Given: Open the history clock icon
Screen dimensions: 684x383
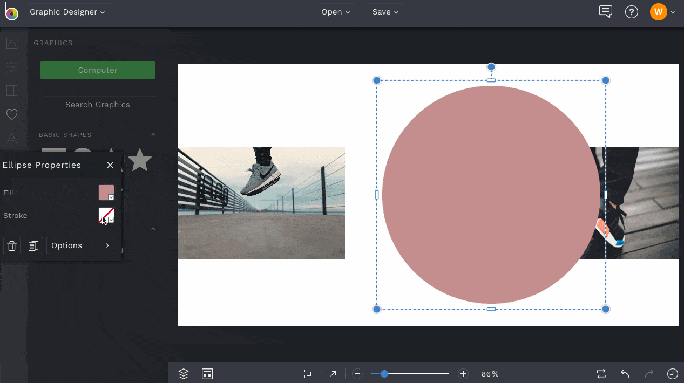Looking at the screenshot, I should [x=672, y=374].
